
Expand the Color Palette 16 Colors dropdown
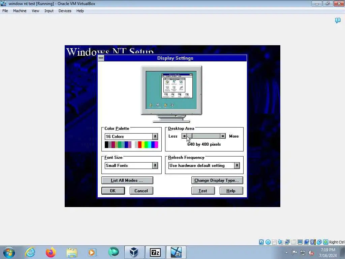(155, 136)
